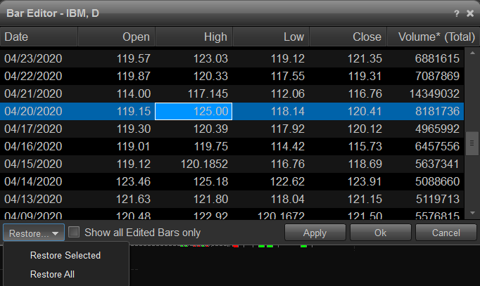Click Open value 119.30
Image resolution: width=480 pixels, height=286 pixels.
point(134,129)
